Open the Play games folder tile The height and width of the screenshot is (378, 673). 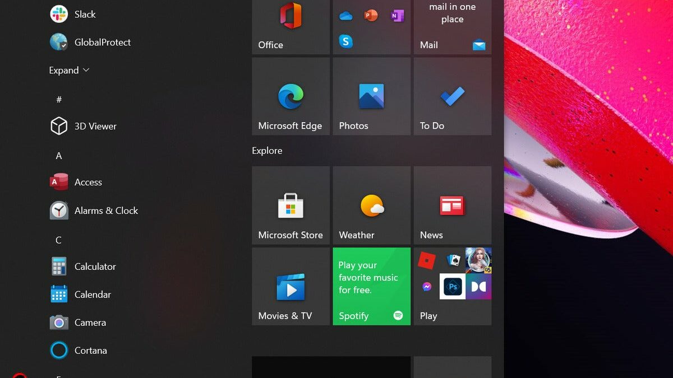452,286
